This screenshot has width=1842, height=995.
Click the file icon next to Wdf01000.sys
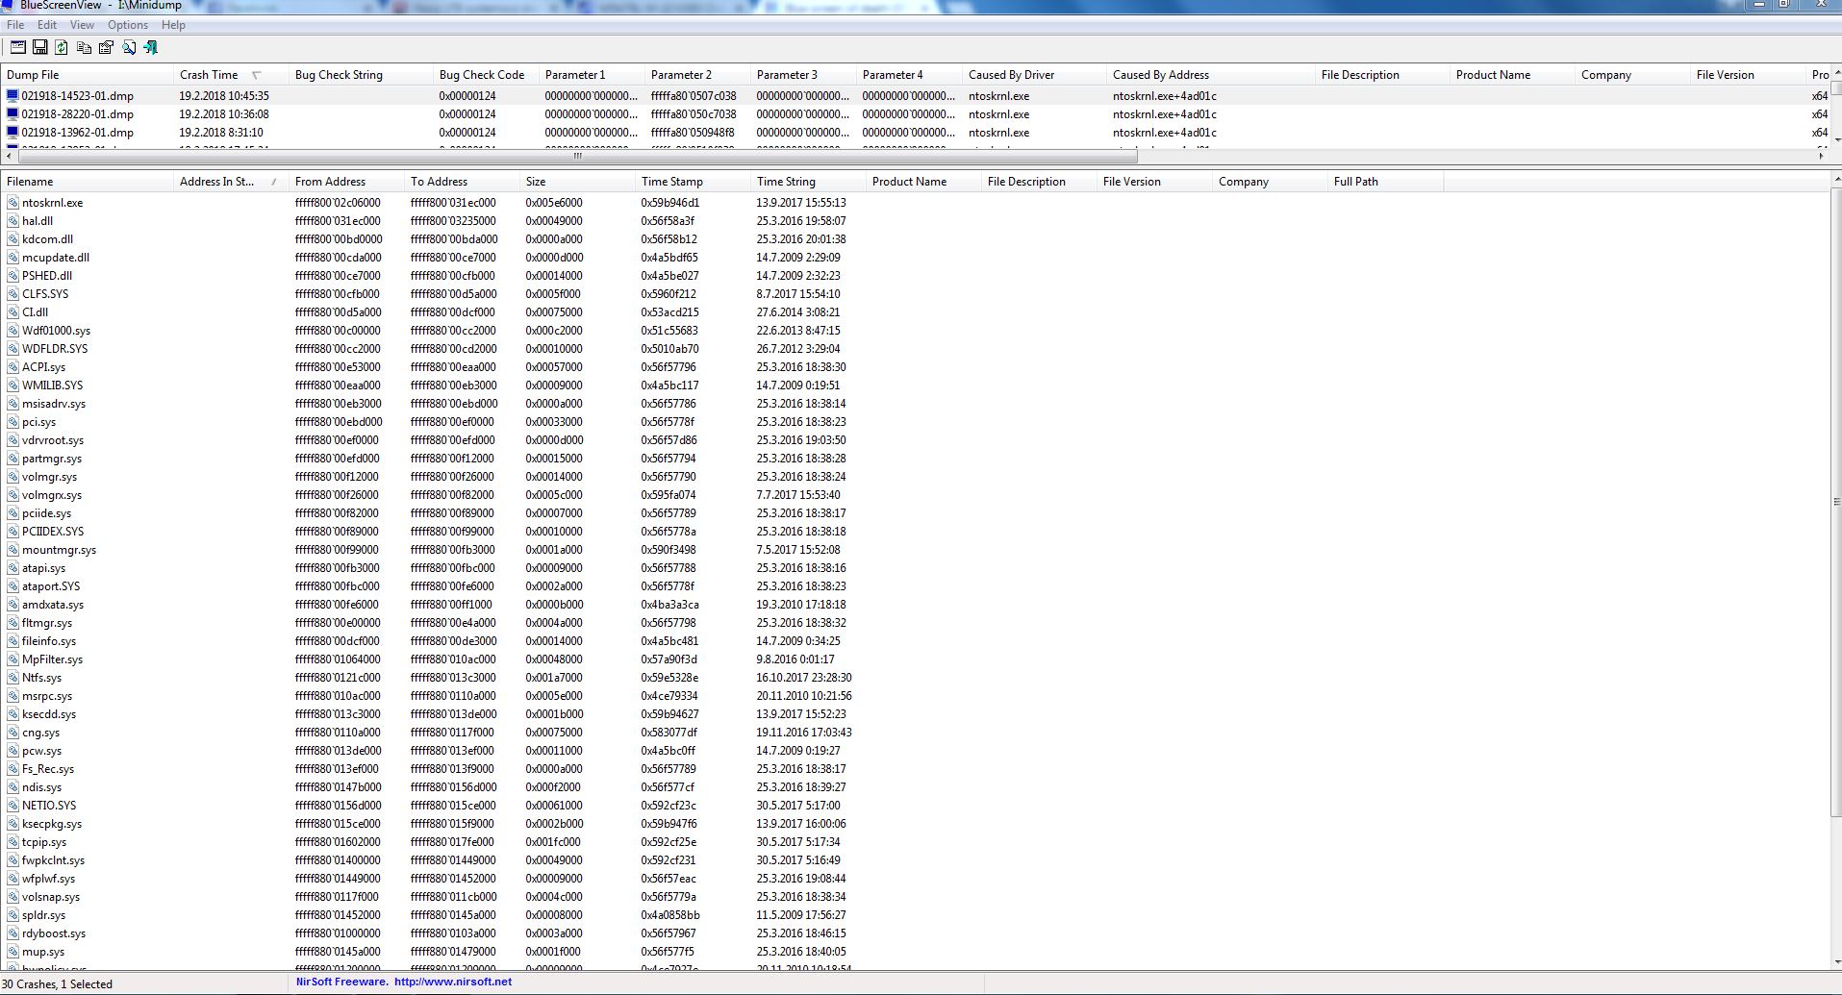point(13,331)
